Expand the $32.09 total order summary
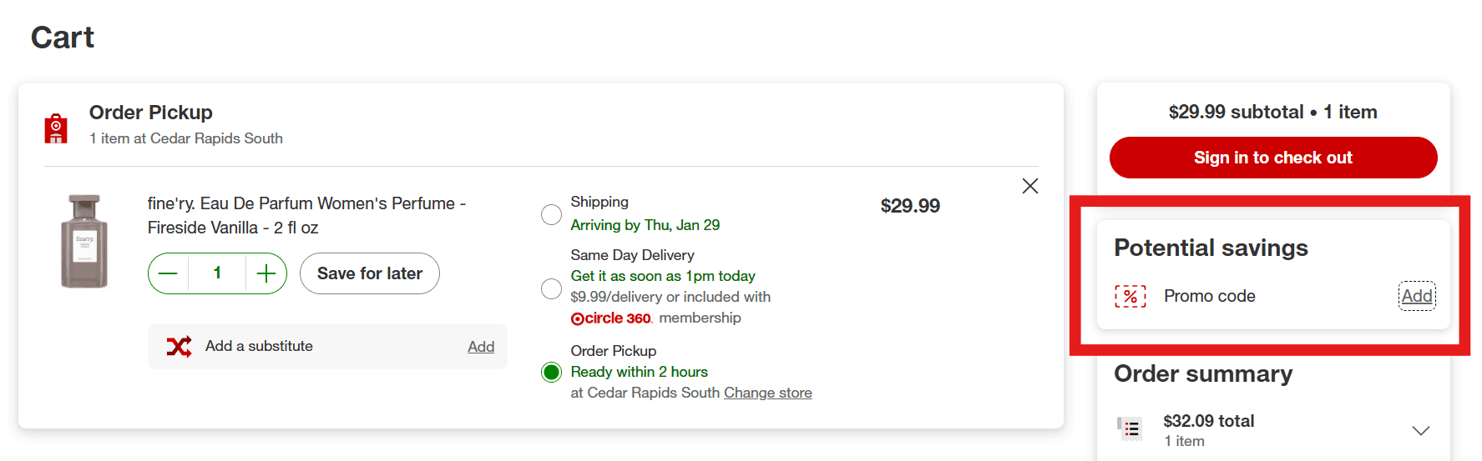The height and width of the screenshot is (461, 1482). pyautogui.click(x=1420, y=430)
